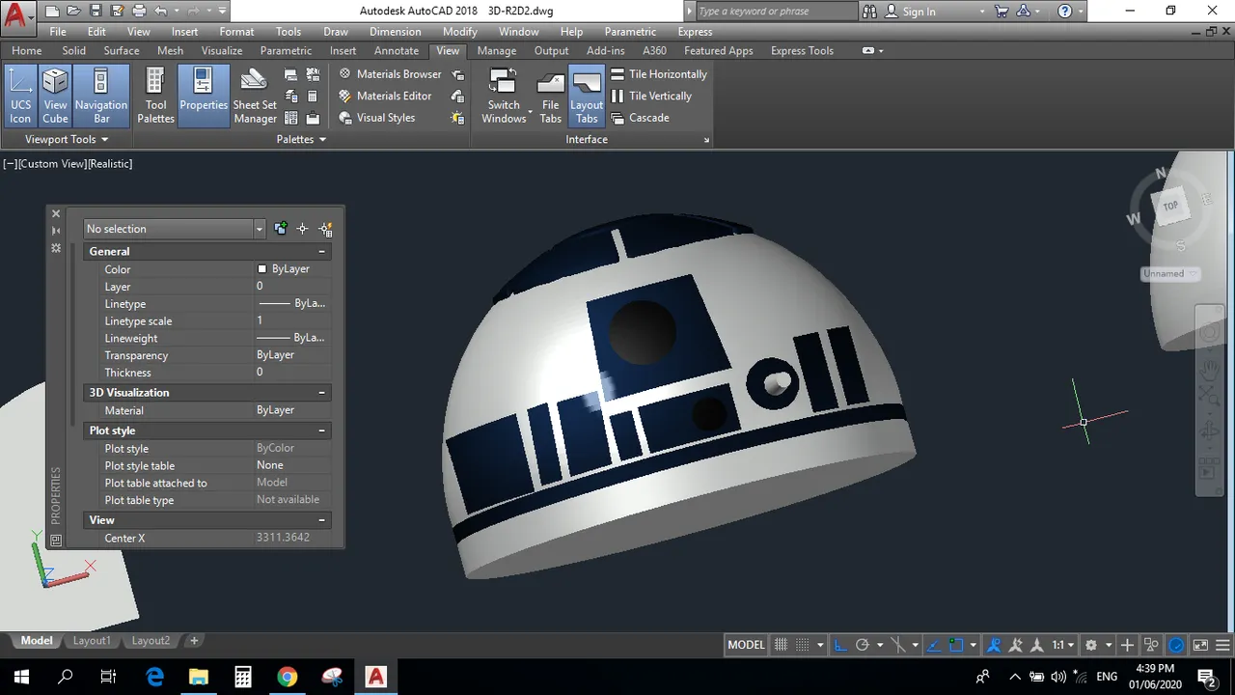Open the Materials Editor

click(x=385, y=96)
